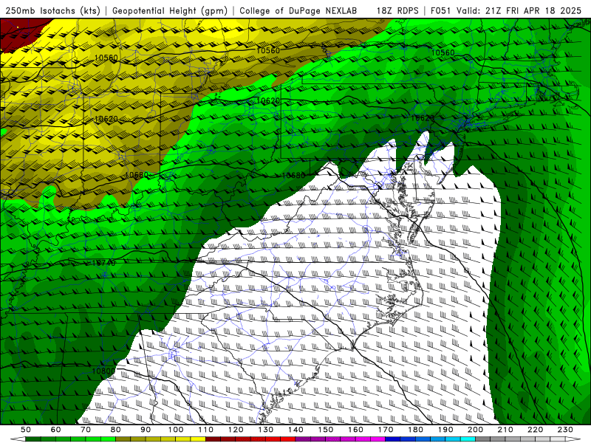Click the 180 value on the color scale
Viewport: 591px width, 443px height.
pos(416,430)
